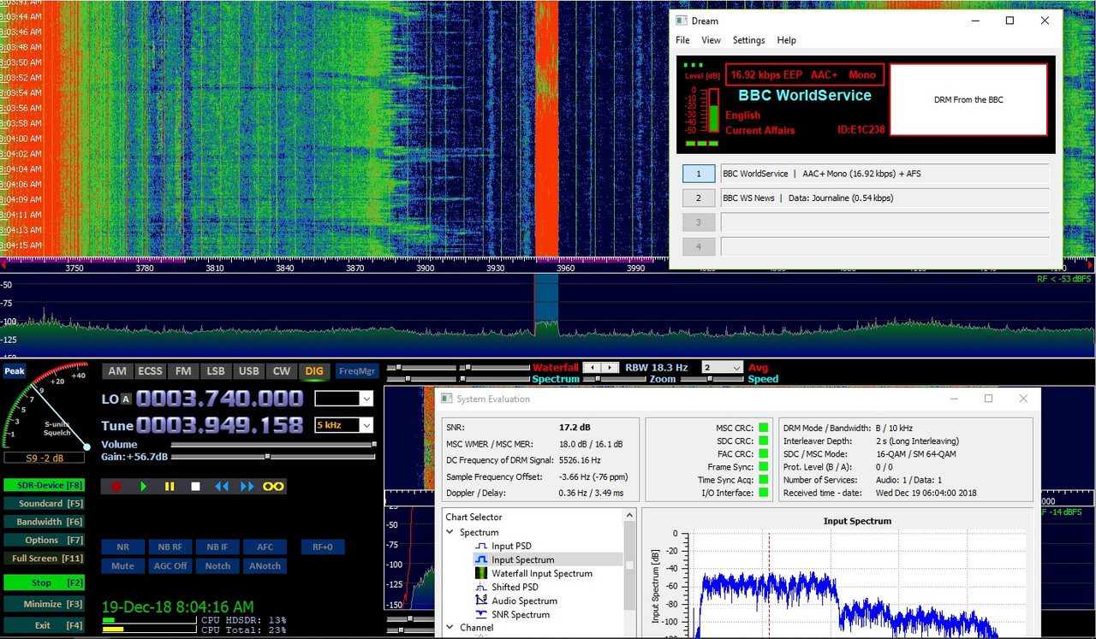Select DIG demodulation mode
Viewport: 1096px width, 639px height.
point(314,371)
